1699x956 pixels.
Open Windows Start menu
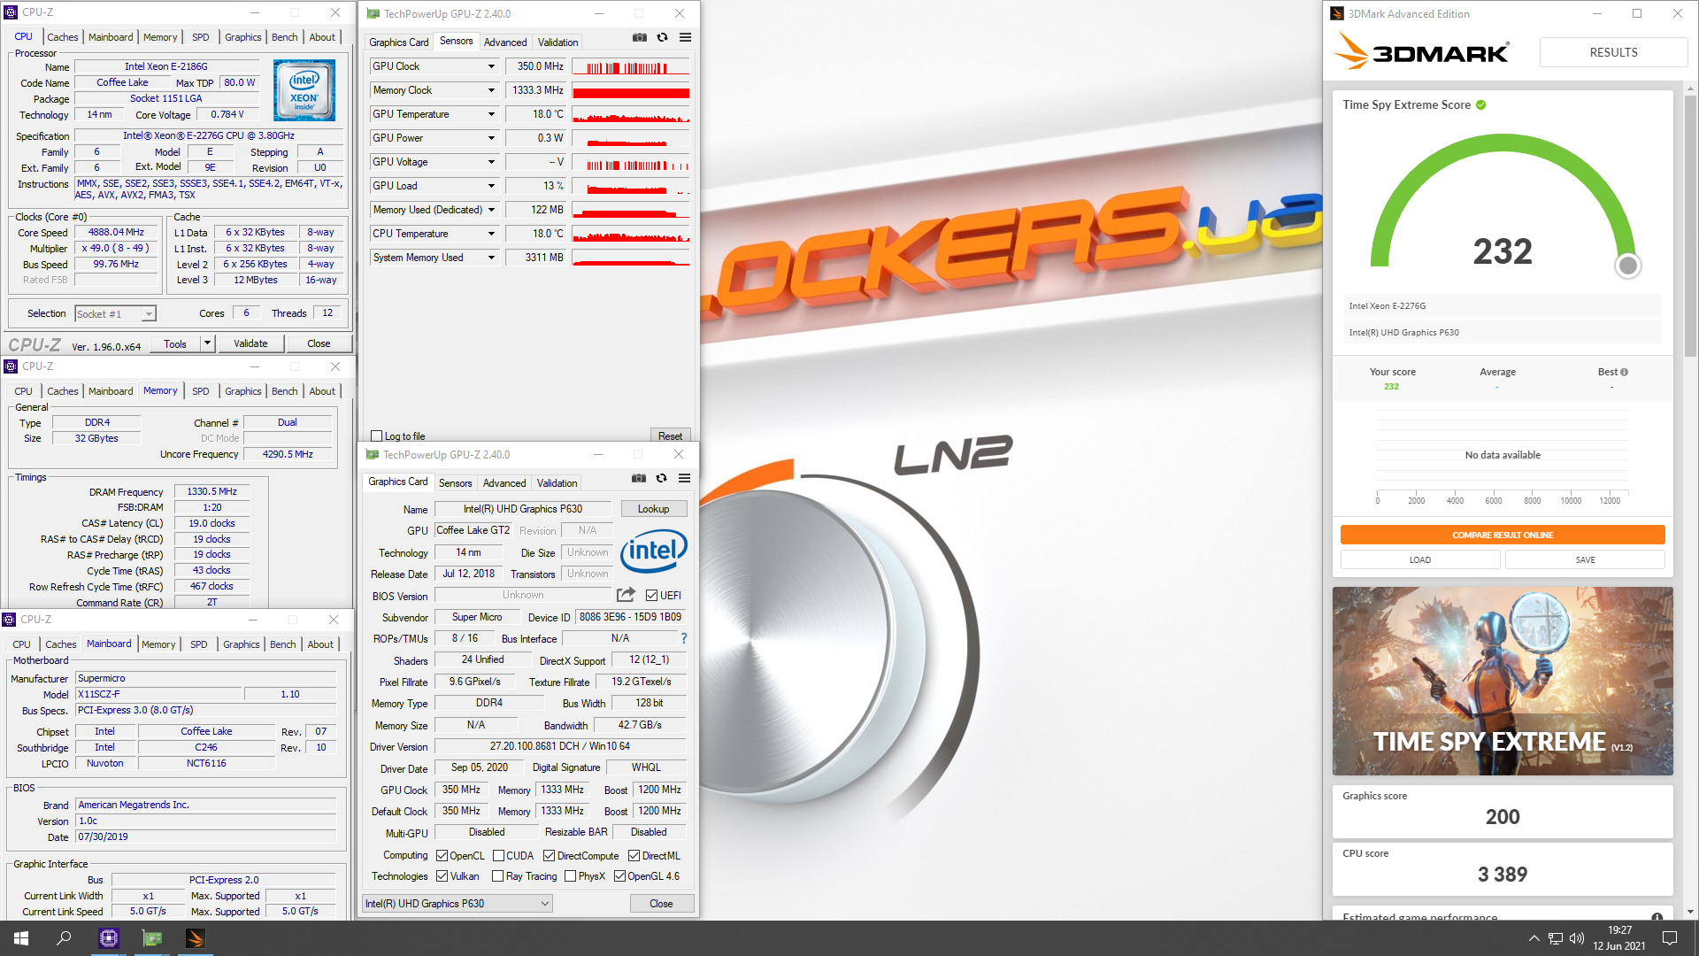[x=21, y=938]
